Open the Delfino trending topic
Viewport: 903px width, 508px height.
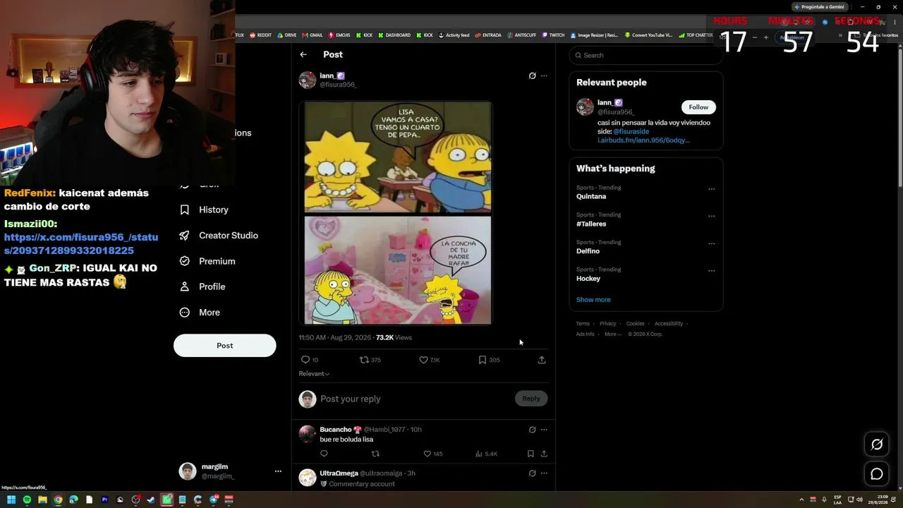coord(588,251)
